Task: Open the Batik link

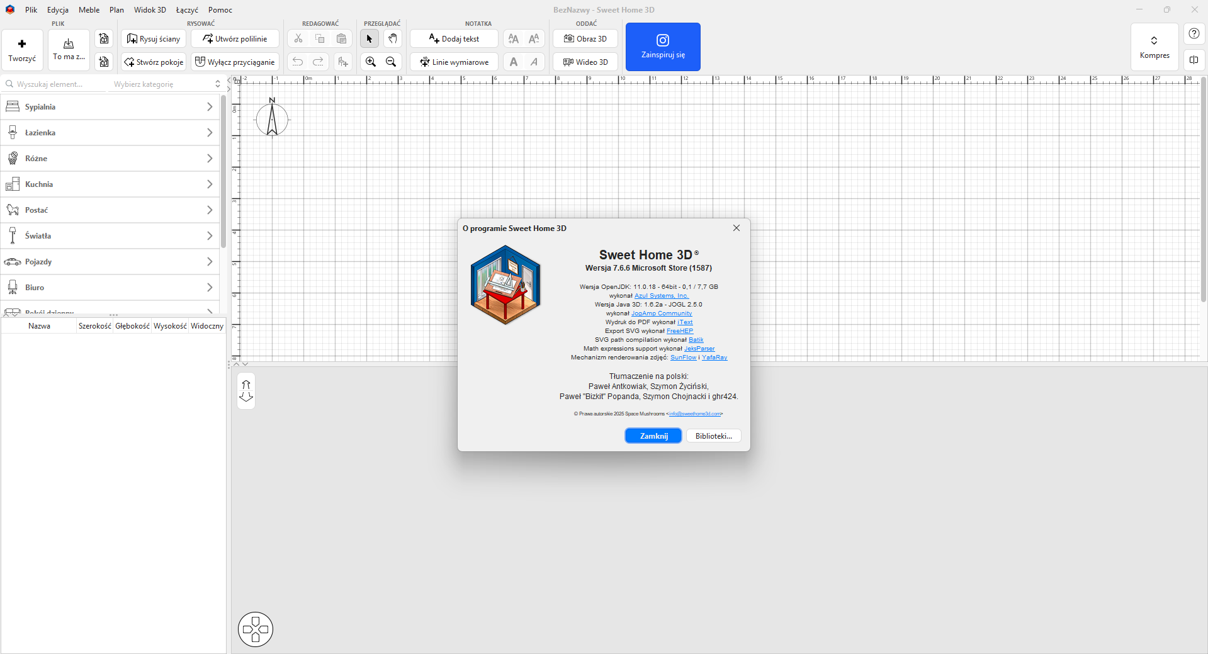Action: click(696, 340)
